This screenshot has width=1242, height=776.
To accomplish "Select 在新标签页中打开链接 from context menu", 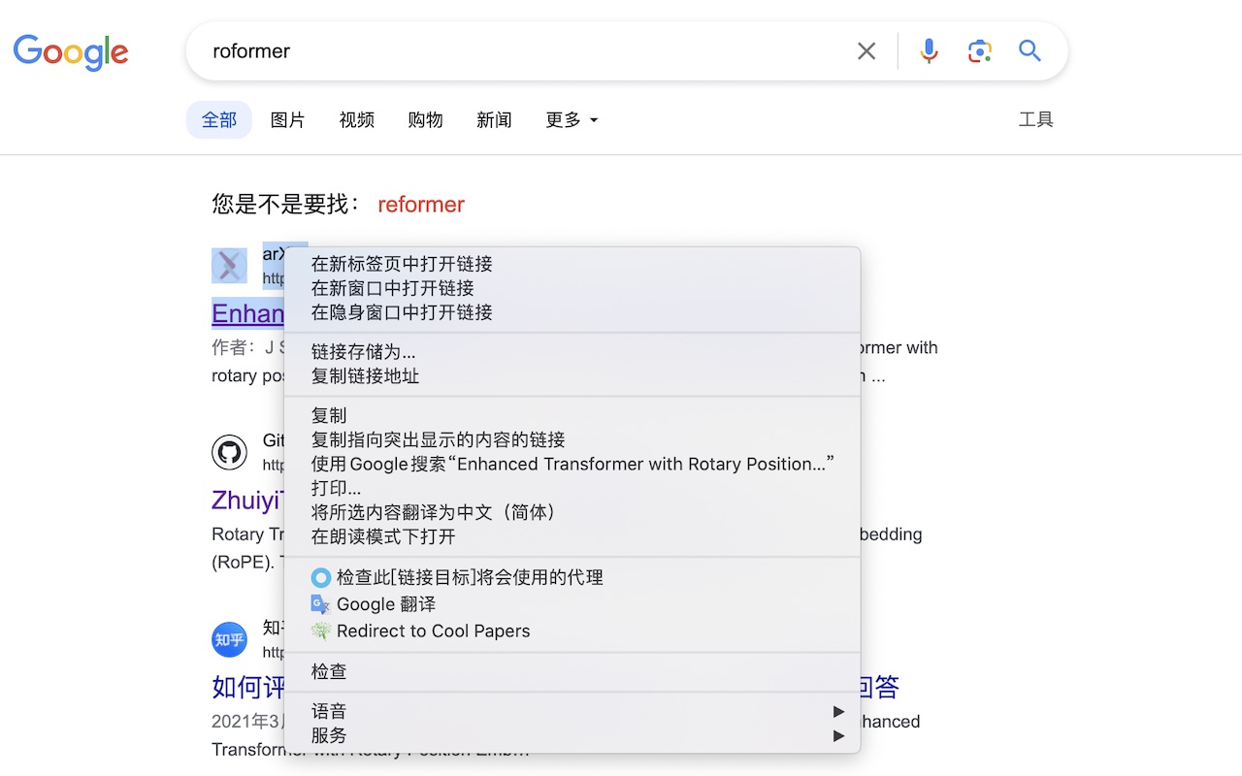I will (402, 264).
